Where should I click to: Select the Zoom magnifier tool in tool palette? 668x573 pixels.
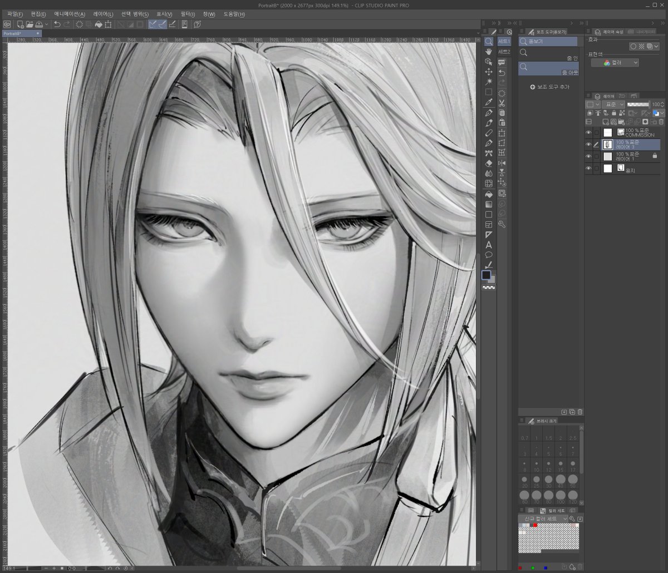tap(489, 42)
